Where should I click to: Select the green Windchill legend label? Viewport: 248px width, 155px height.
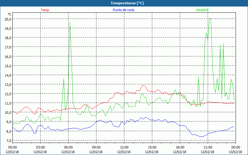202,10
